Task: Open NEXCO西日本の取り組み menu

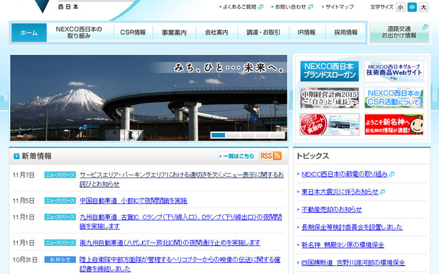Action: tap(79, 32)
